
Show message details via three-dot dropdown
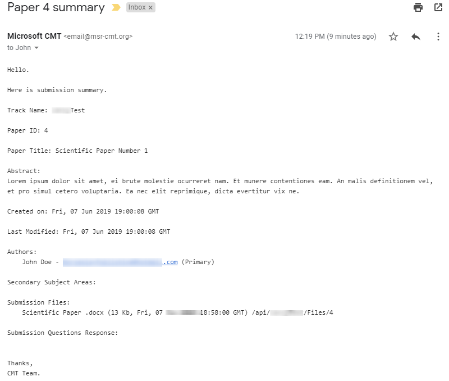(438, 36)
